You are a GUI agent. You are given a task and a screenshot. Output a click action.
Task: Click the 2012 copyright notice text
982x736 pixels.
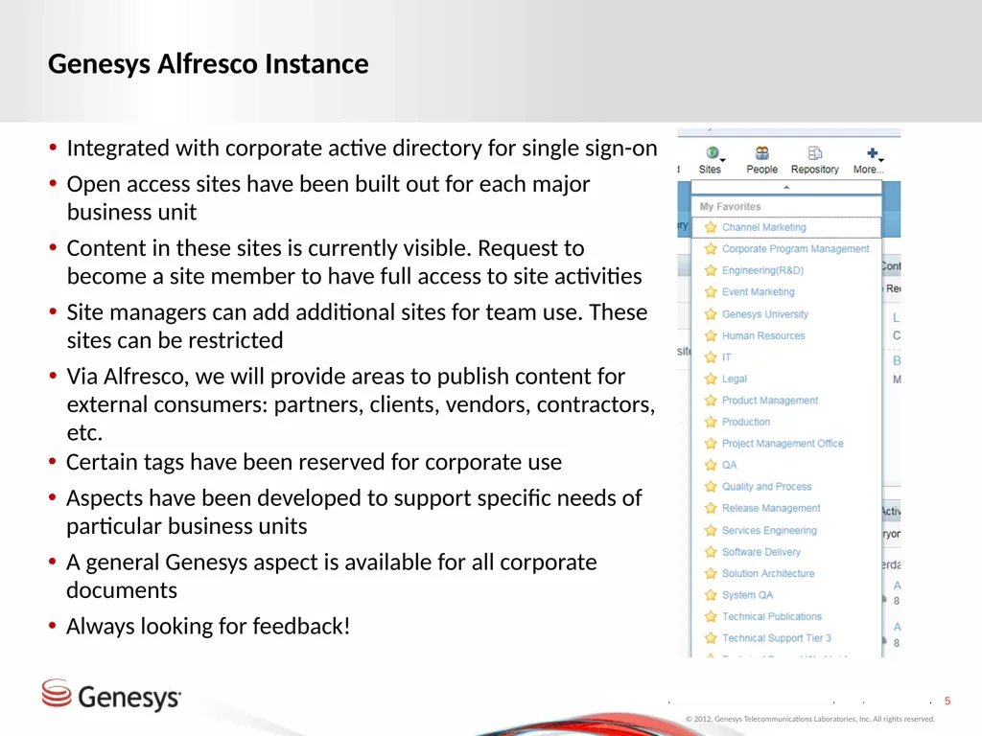[x=809, y=719]
